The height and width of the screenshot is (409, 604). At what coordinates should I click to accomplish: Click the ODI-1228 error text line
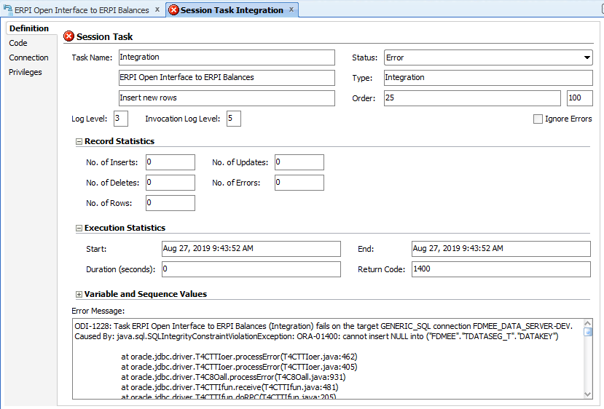[x=323, y=326]
